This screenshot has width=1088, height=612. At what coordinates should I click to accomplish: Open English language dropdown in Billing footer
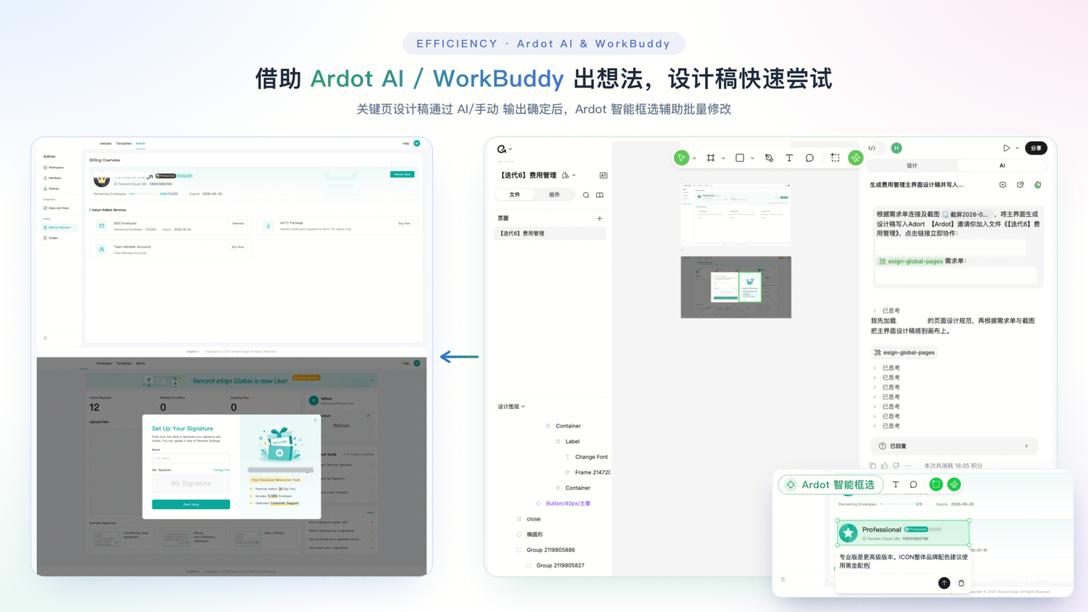coord(193,352)
